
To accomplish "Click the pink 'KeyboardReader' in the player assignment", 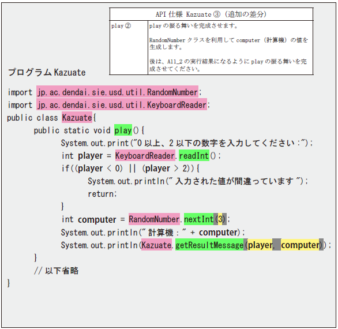I will pos(145,155).
